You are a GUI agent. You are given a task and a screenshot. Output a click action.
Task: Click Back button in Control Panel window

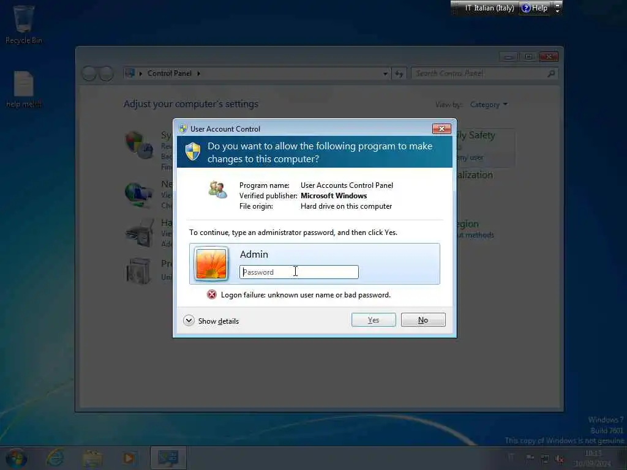(x=89, y=73)
